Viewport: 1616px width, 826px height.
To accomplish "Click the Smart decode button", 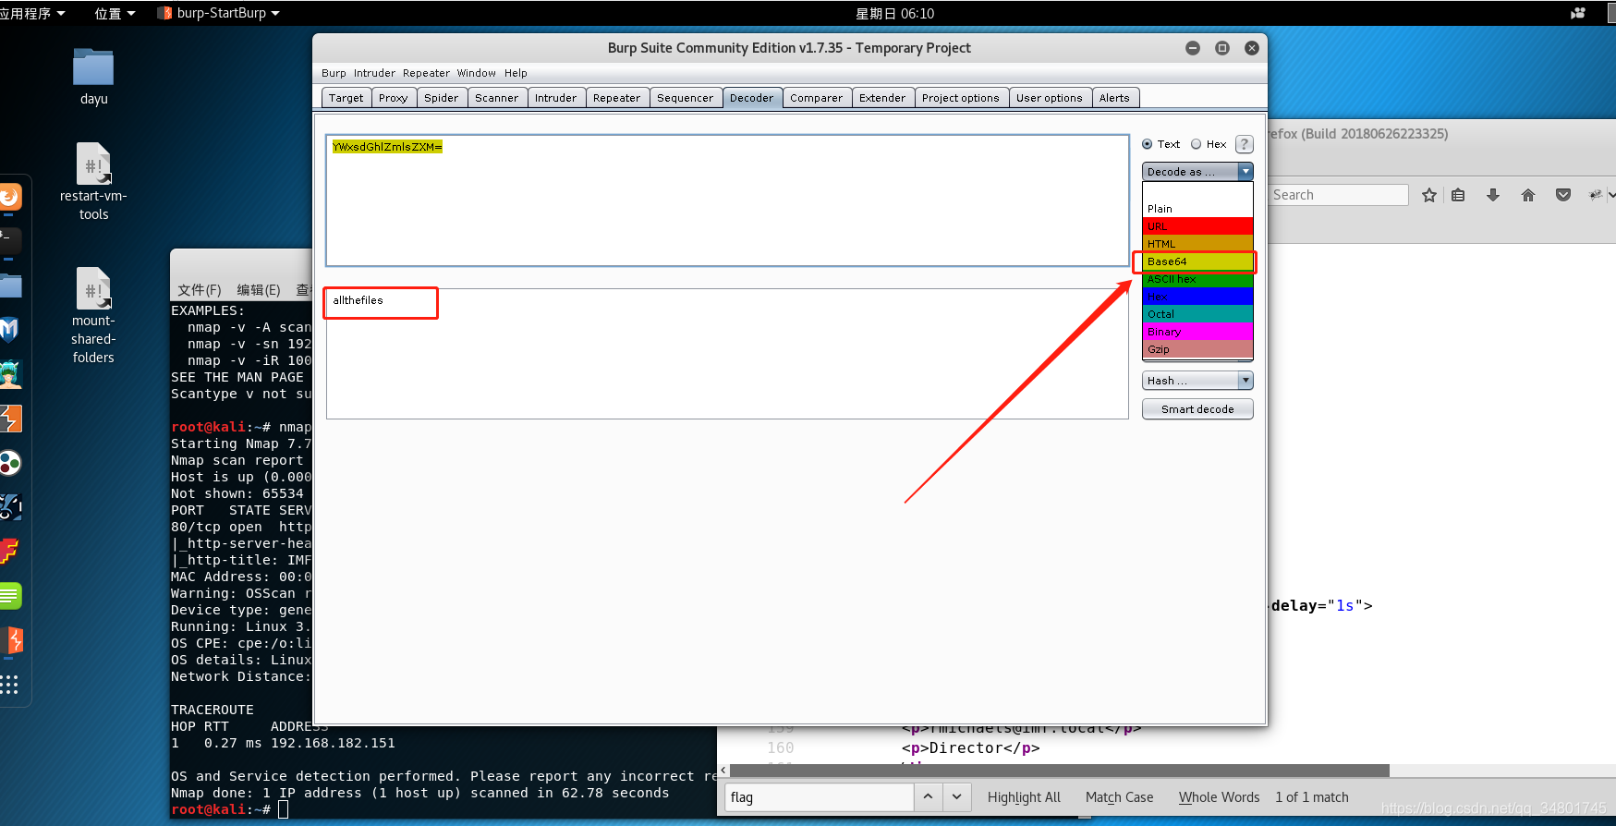I will [x=1197, y=409].
